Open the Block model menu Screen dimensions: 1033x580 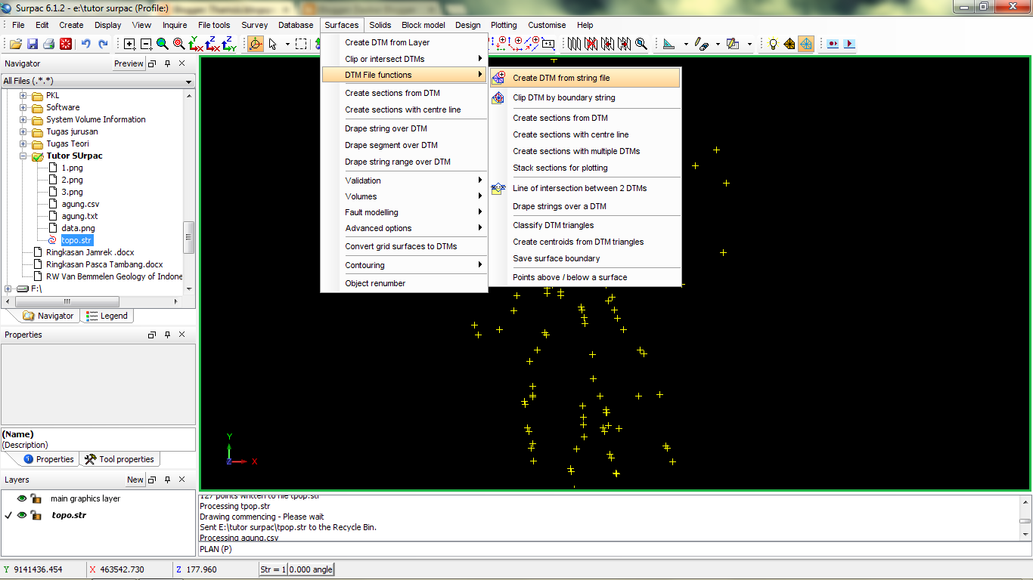pos(423,25)
